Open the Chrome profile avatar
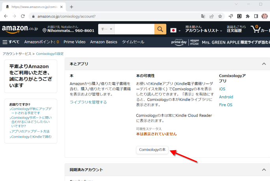Viewport: 270px width, 181px height. pyautogui.click(x=264, y=16)
